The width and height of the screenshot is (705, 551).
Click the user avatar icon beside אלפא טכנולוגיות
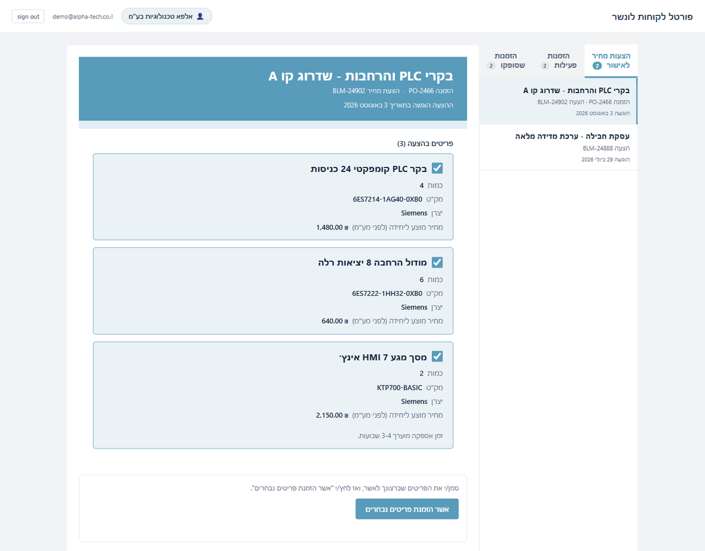(201, 17)
